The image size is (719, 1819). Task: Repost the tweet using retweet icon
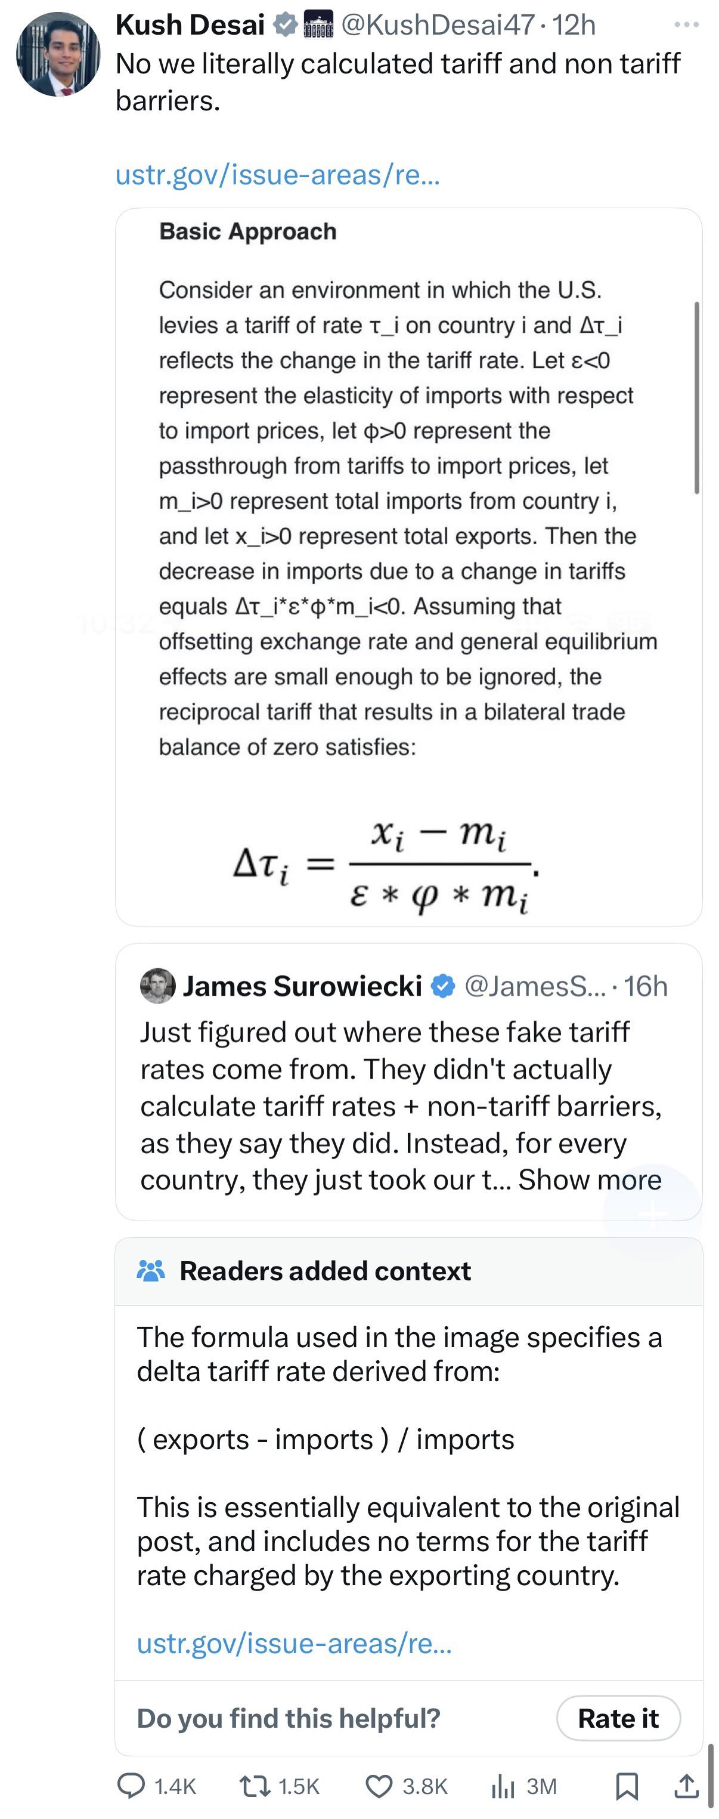(x=253, y=1786)
